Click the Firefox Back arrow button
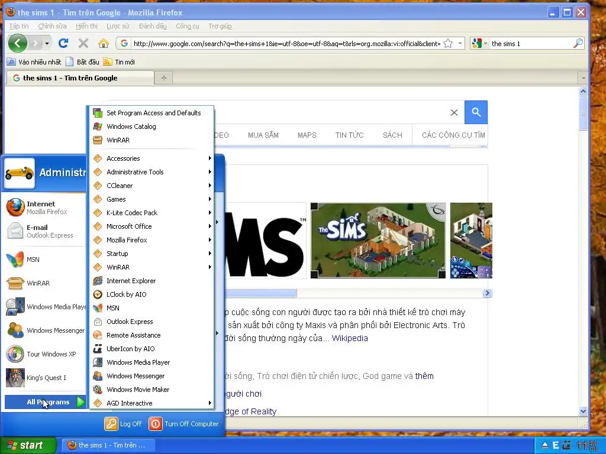The height and width of the screenshot is (454, 606). point(17,43)
